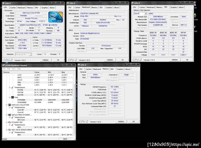
Task: Click the Intel Core 2 Duo logo
Action: coord(56,17)
